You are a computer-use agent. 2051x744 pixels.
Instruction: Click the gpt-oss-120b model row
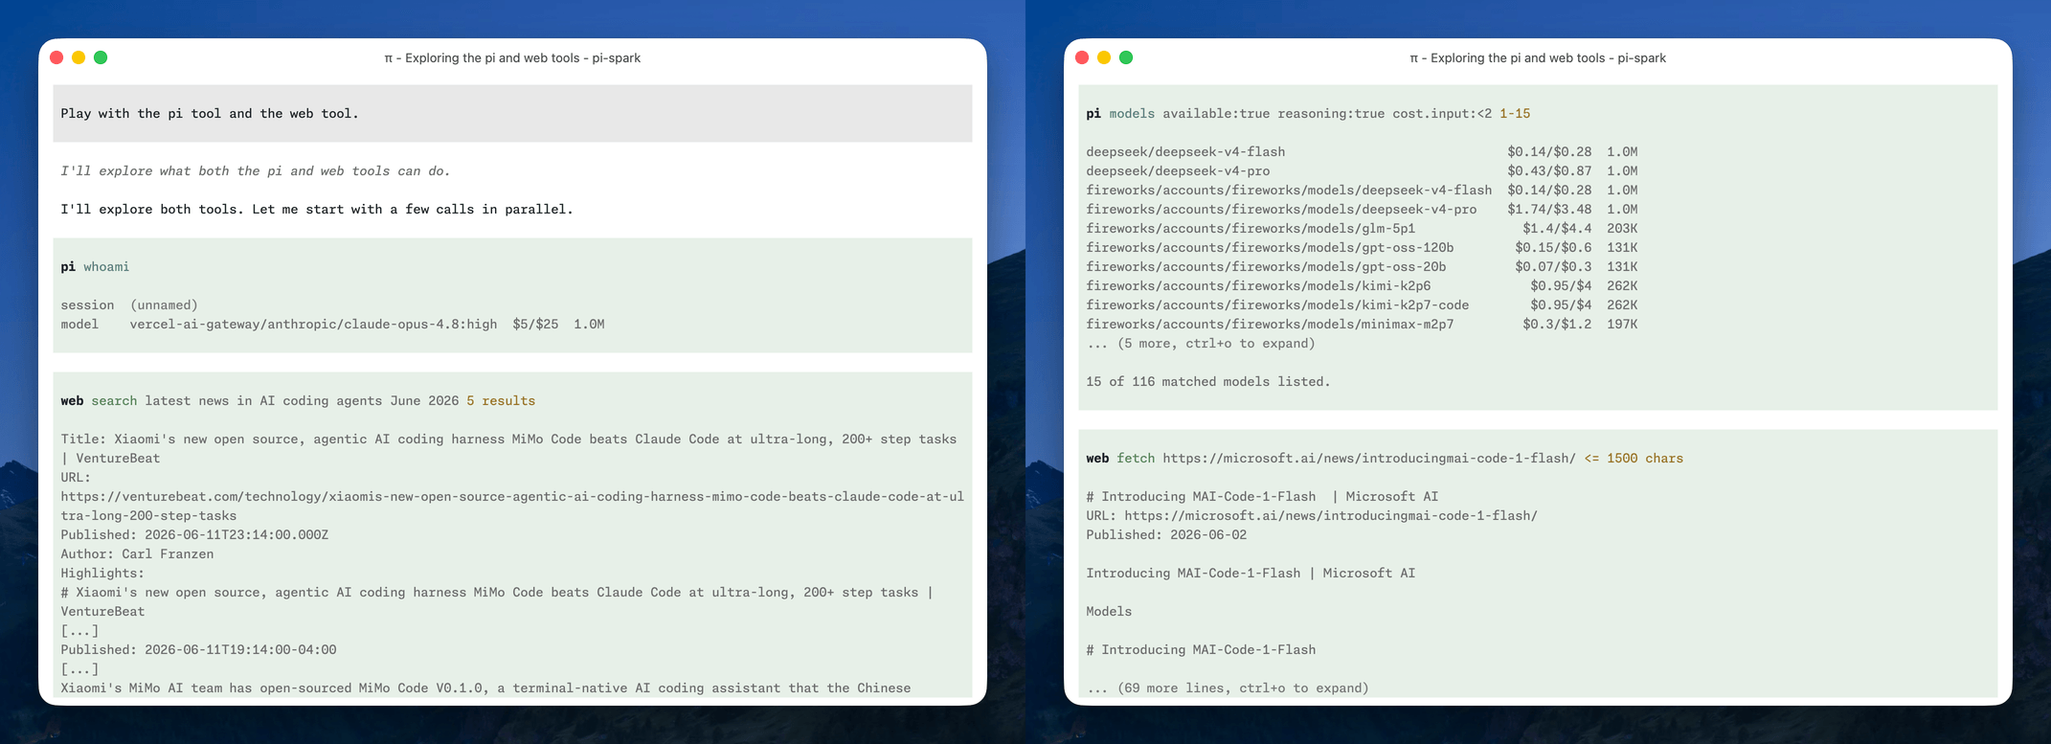(1362, 247)
